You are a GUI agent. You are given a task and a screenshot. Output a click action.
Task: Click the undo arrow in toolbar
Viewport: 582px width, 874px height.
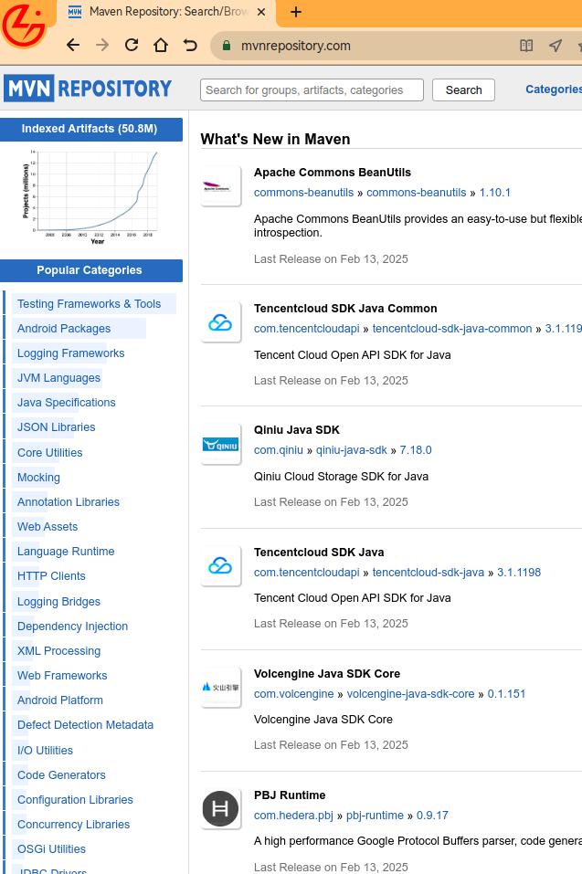coord(190,45)
